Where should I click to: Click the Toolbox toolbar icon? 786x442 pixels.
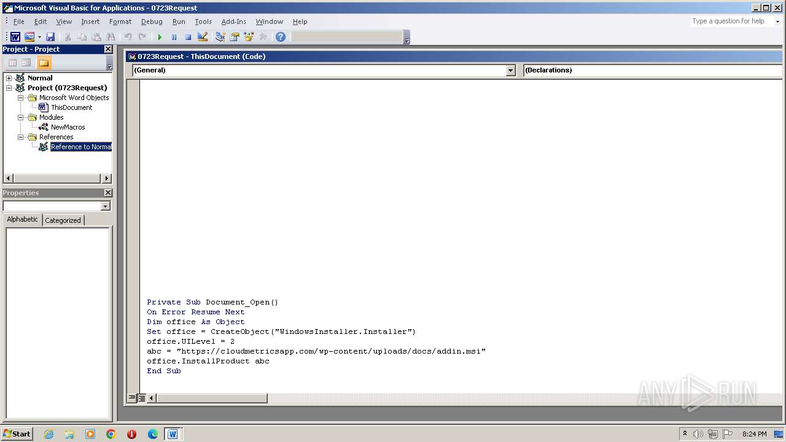click(263, 37)
